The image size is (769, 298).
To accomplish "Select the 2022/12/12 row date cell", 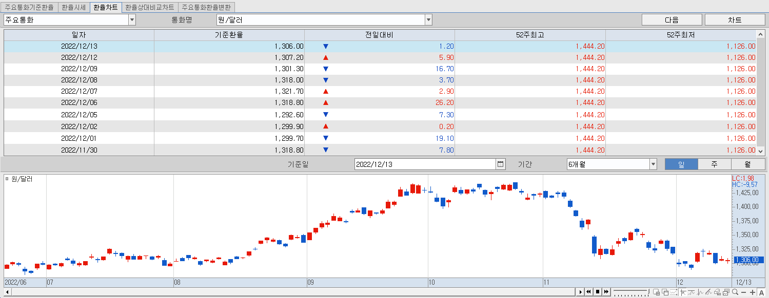I will [x=79, y=57].
